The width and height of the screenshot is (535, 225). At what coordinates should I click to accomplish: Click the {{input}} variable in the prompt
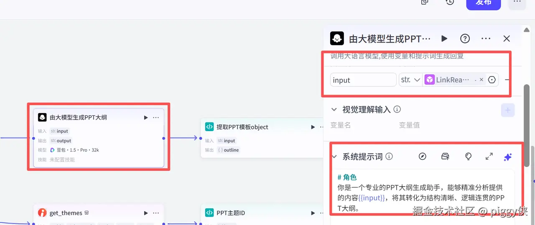pyautogui.click(x=372, y=197)
